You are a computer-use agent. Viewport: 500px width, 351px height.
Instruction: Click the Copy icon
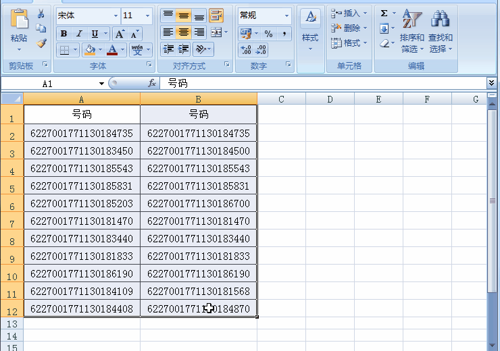coord(41,28)
